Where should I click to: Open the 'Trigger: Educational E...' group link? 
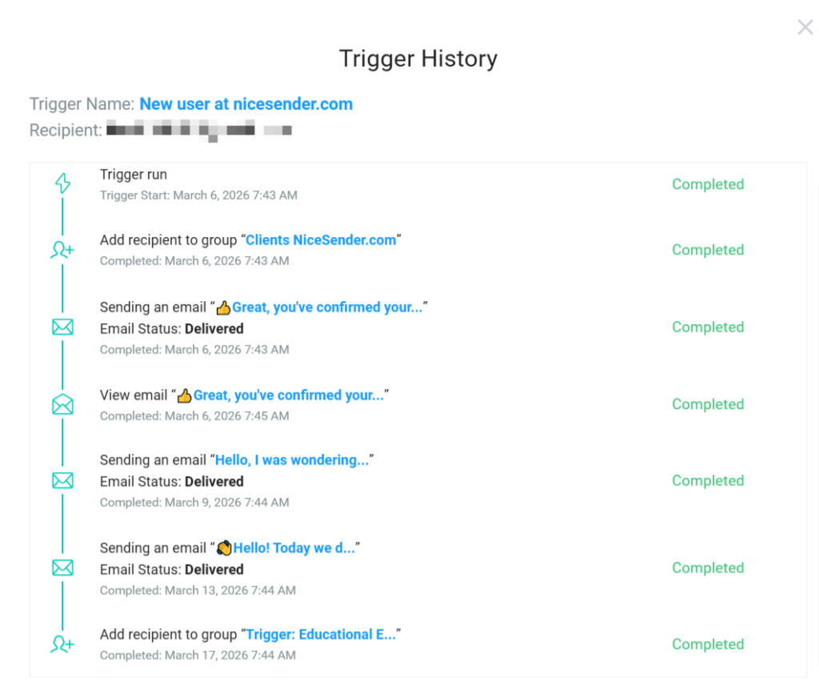321,634
